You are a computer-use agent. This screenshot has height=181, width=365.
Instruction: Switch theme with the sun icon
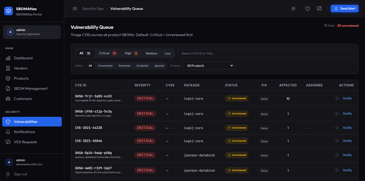tap(293, 9)
